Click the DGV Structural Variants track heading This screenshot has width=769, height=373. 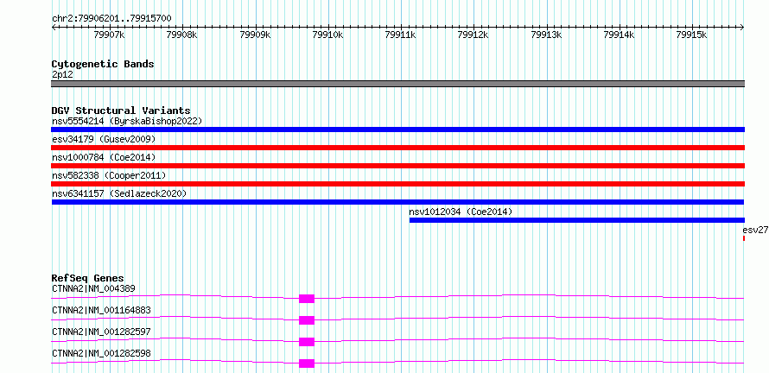click(121, 111)
